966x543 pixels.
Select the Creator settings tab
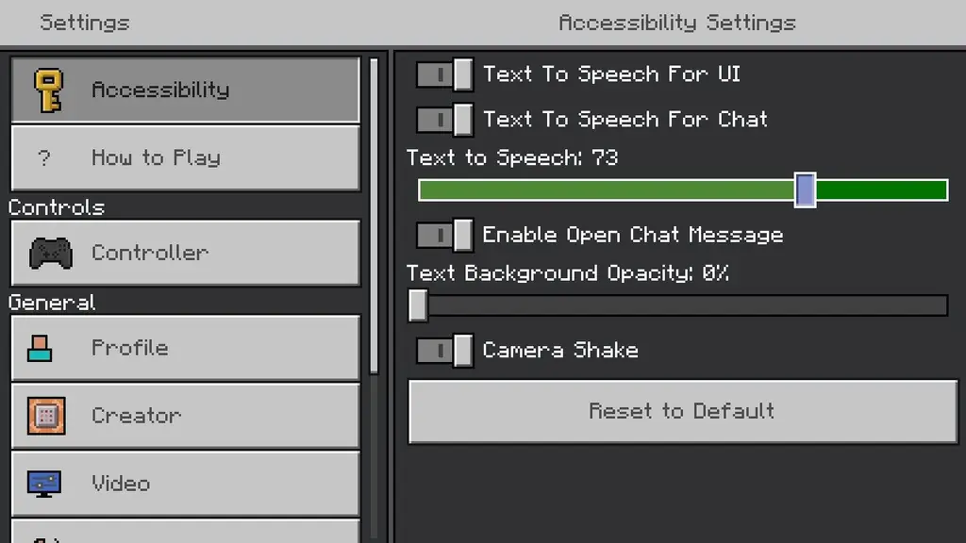pos(186,416)
